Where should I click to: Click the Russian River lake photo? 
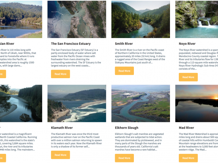[x=21, y=19]
